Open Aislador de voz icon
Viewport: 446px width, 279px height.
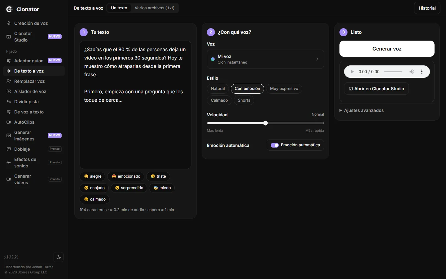point(9,91)
